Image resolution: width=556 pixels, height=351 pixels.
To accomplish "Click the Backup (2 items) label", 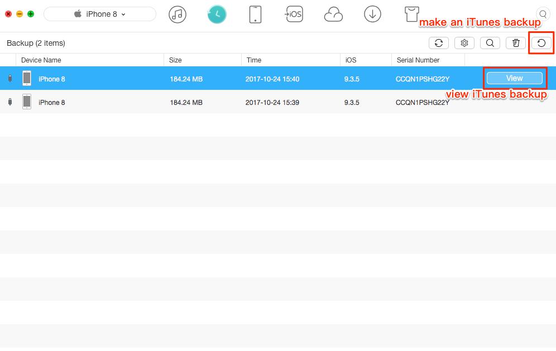I will point(36,43).
